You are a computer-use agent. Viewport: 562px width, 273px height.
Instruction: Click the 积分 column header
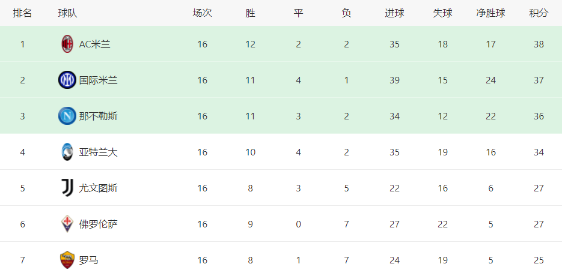539,13
